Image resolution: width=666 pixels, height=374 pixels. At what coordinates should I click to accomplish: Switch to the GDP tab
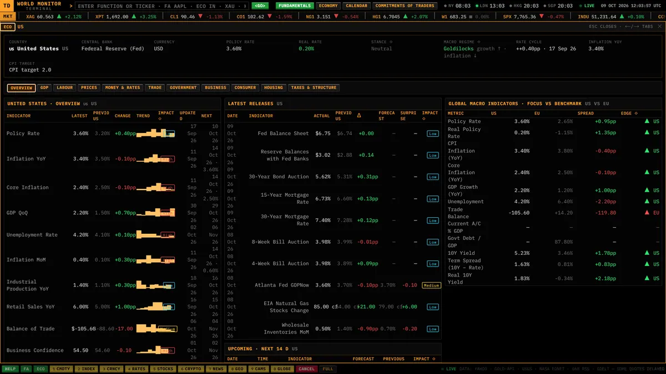pos(44,88)
